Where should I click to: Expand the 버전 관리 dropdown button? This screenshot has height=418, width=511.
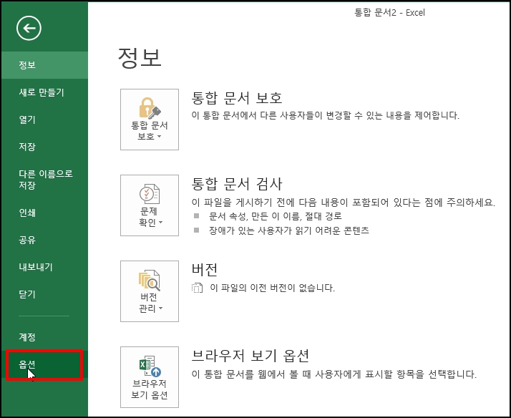click(x=150, y=291)
